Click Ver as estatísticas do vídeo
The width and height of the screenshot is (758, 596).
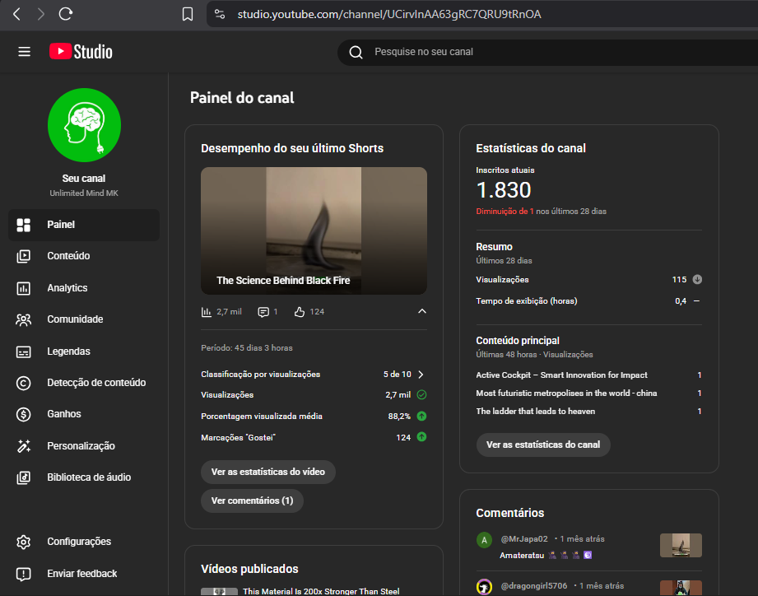[267, 472]
